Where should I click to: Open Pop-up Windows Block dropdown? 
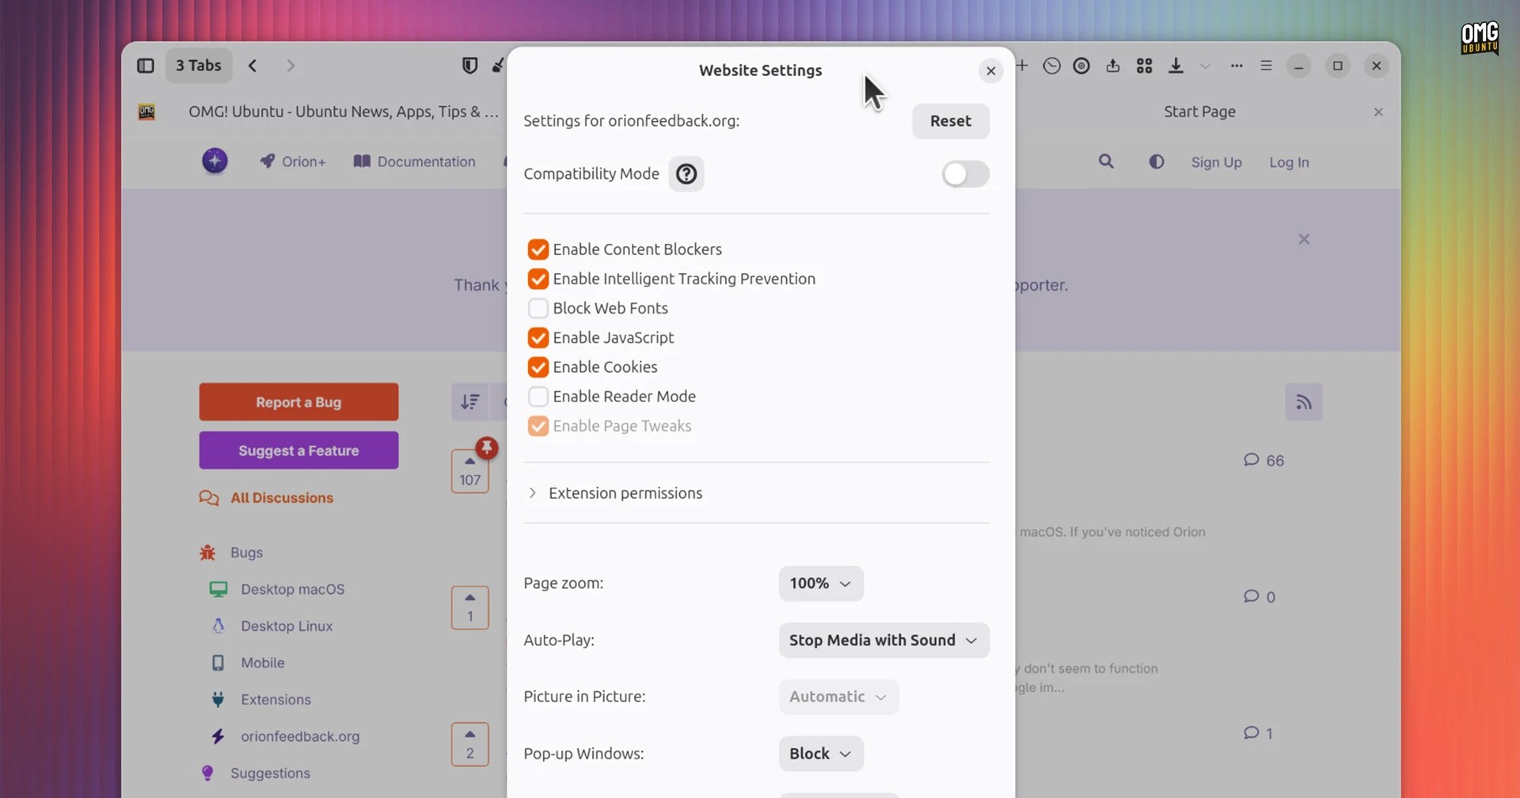tap(821, 754)
